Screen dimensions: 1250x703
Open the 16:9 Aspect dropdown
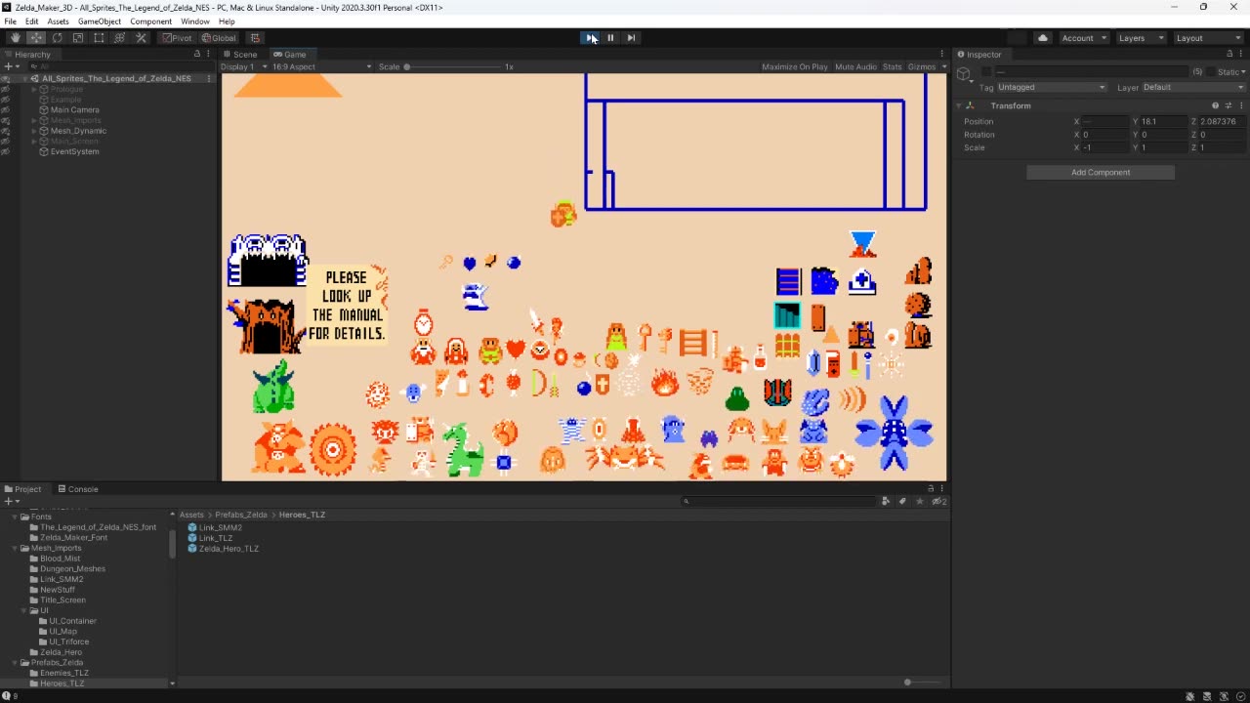click(321, 66)
